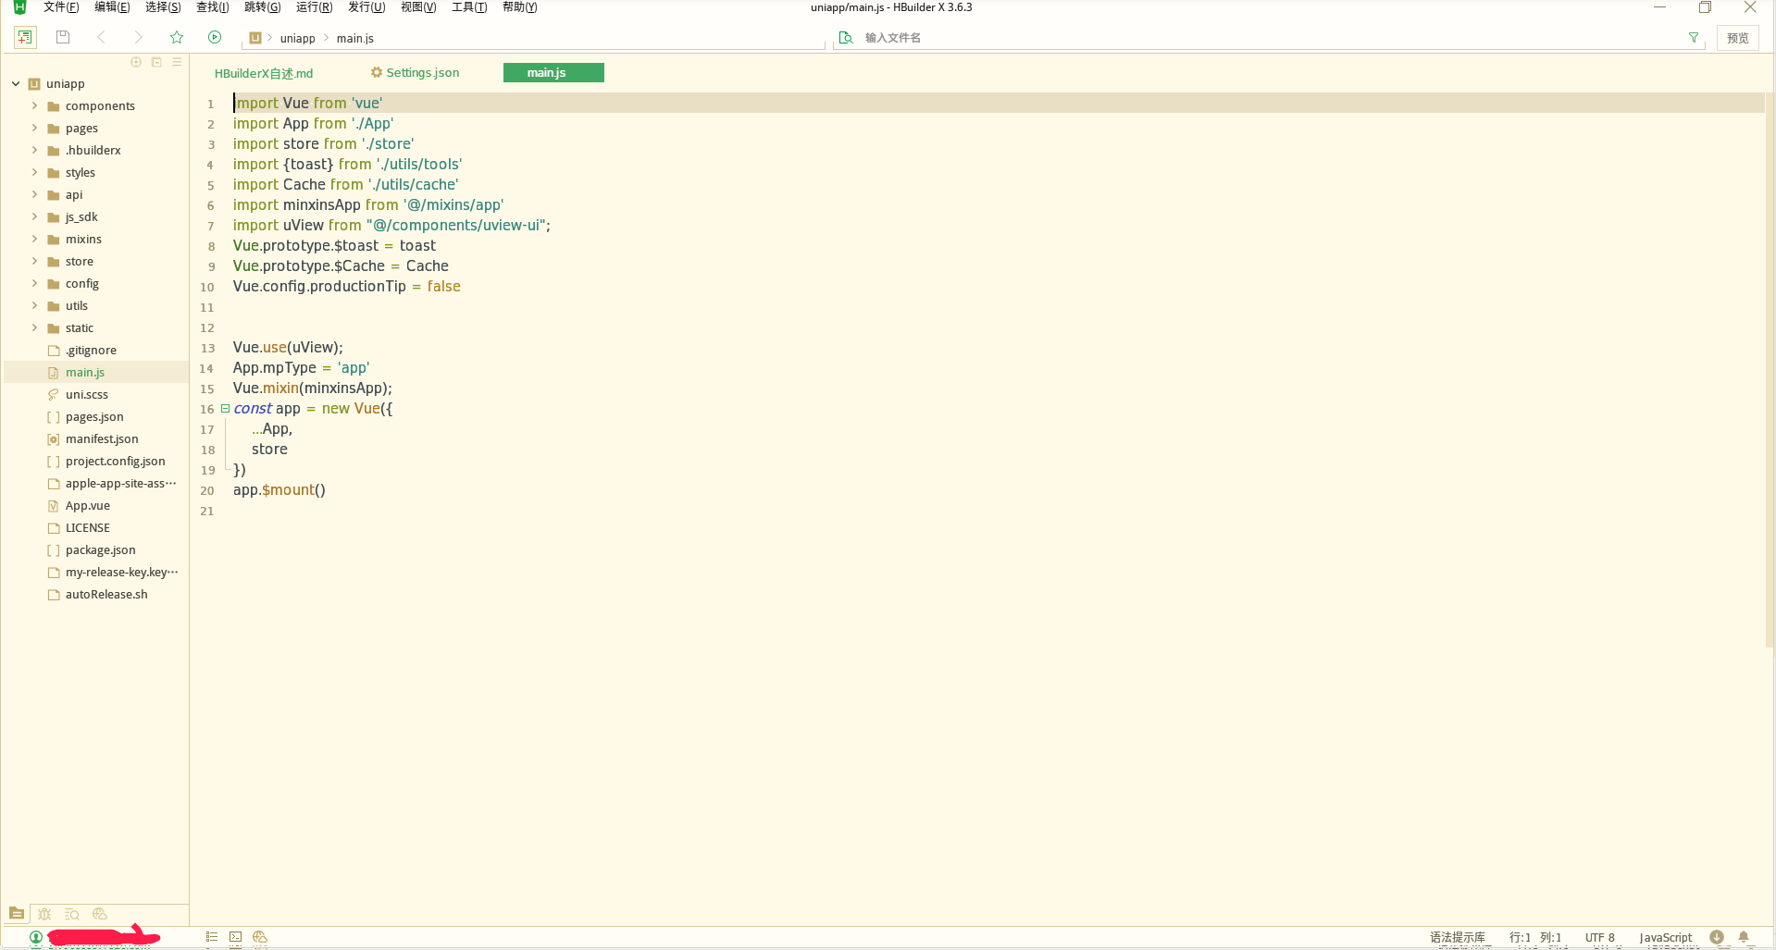Collapse the uniapp project root
1776x950 pixels.
click(x=16, y=83)
